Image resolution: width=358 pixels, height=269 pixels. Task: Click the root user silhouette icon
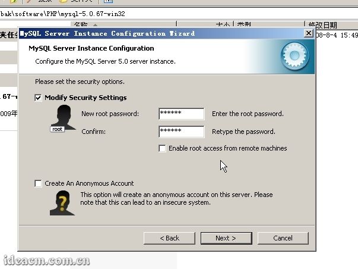coord(62,118)
